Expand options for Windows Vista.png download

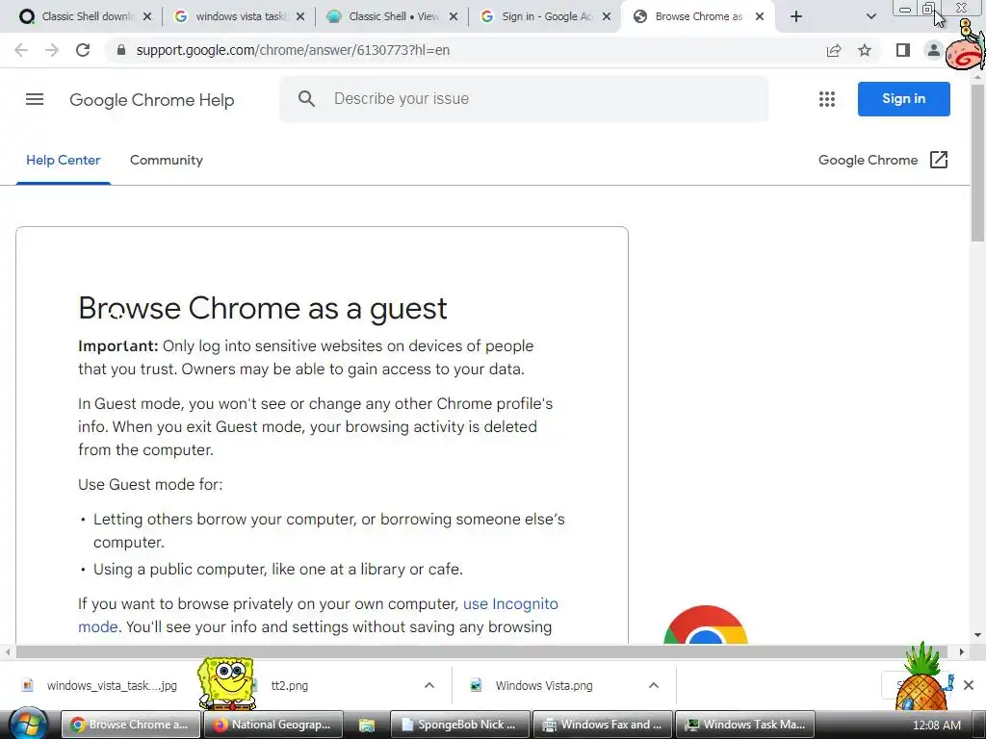(654, 685)
